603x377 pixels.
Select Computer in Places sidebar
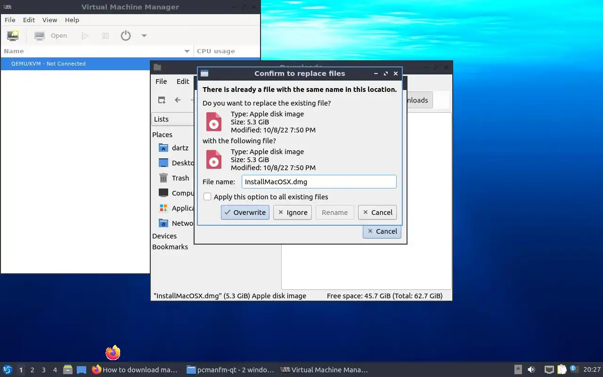[x=176, y=193]
